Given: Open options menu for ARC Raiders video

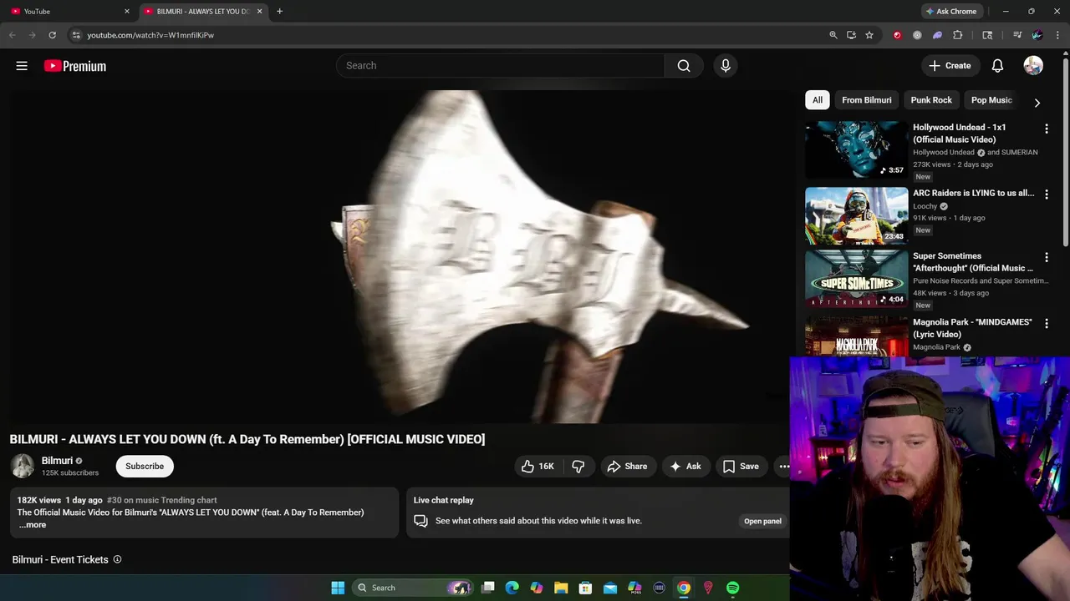Looking at the screenshot, I should click(1047, 194).
